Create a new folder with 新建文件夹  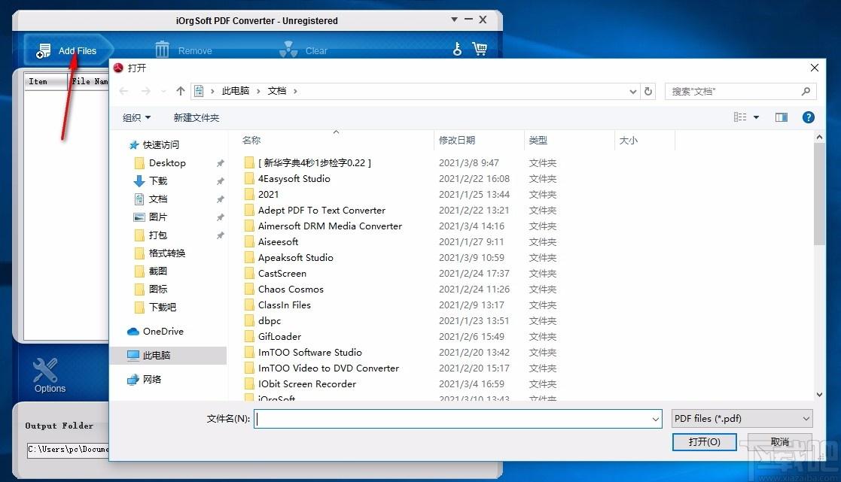point(197,117)
